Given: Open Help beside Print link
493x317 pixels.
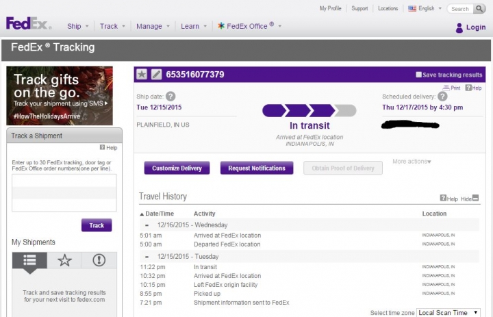Looking at the screenshot, I should [474, 88].
